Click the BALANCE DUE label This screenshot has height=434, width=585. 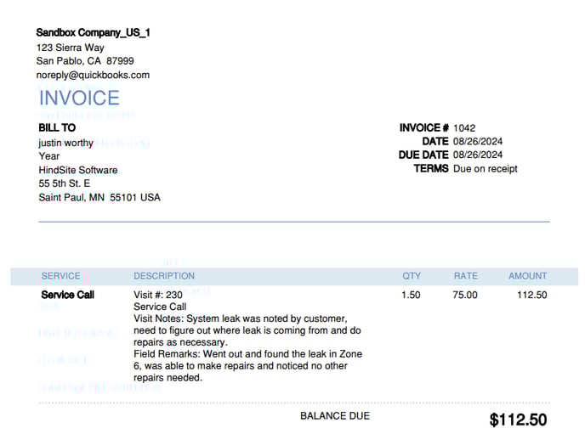point(335,416)
